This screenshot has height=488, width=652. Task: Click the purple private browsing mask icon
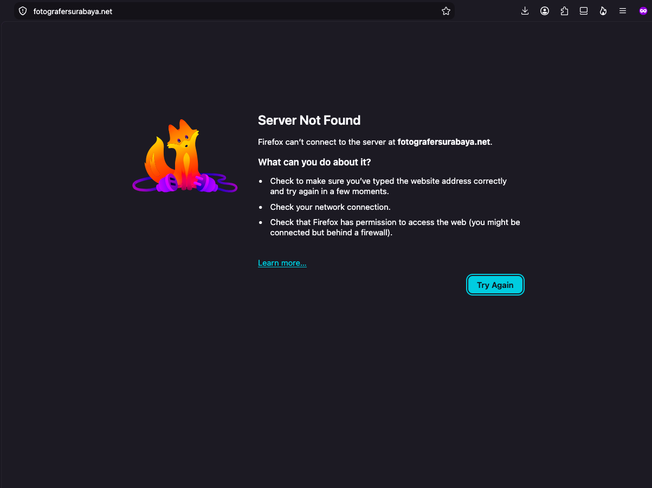pyautogui.click(x=643, y=11)
